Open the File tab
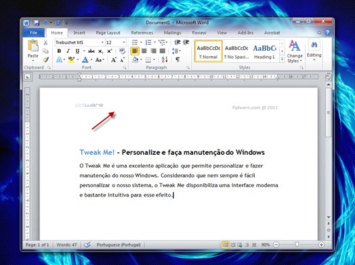Screen dimensions: 355x265 point(33,32)
